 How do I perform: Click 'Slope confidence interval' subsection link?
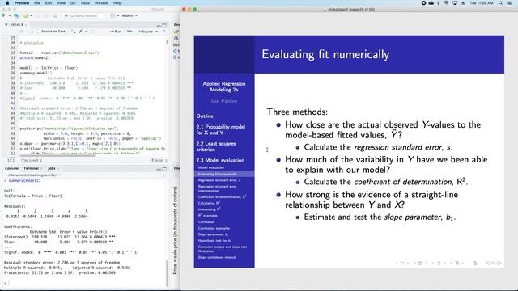[x=217, y=257]
